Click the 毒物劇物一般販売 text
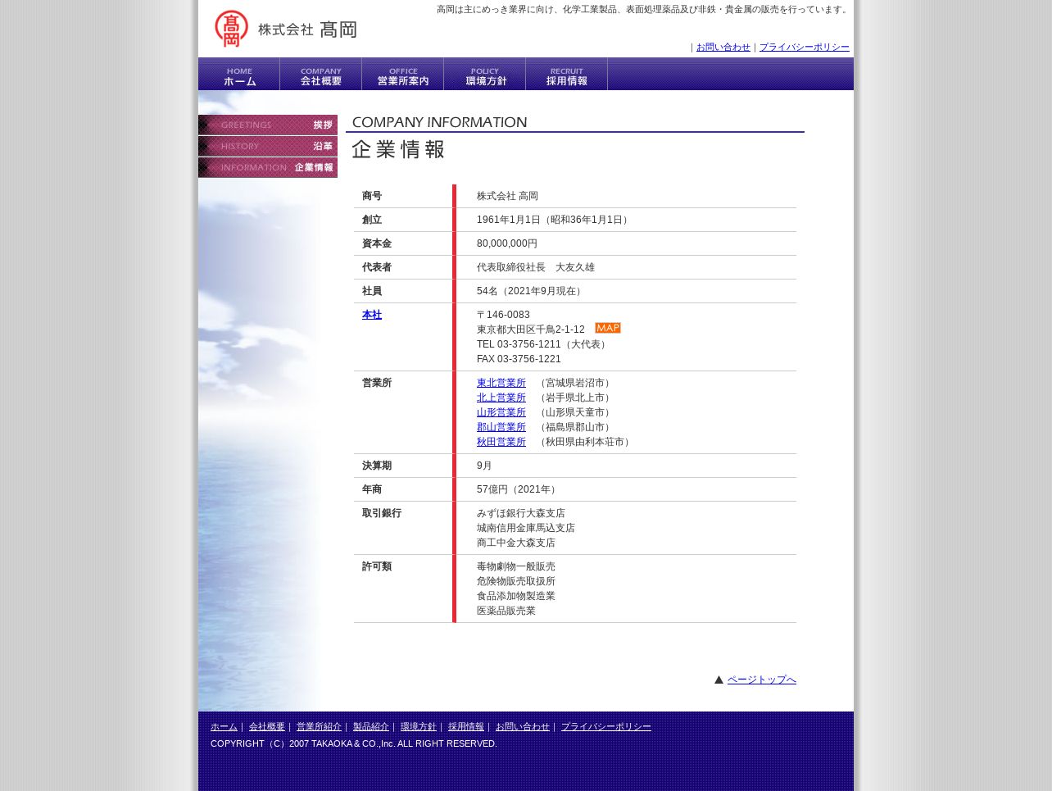1052x791 pixels. [516, 566]
